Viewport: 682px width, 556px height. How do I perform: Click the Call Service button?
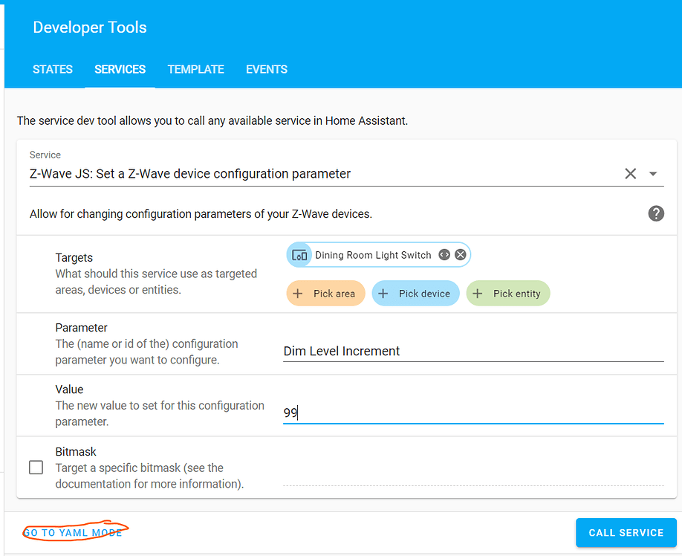tap(626, 532)
